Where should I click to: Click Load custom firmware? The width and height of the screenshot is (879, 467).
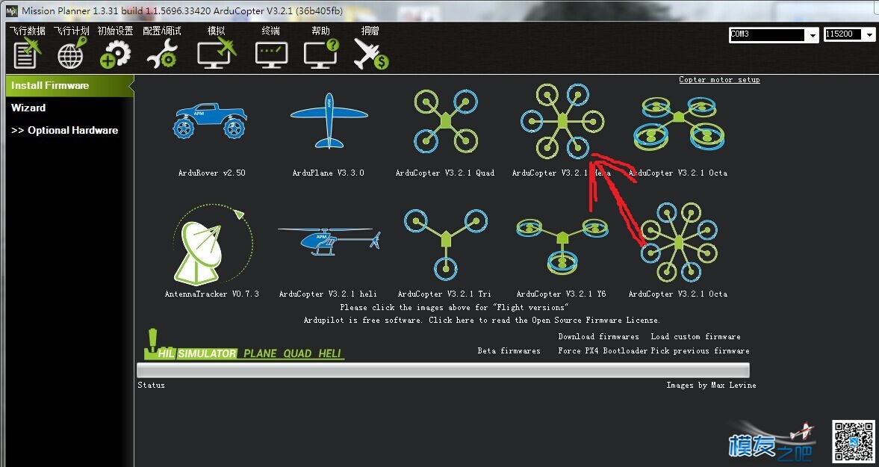[x=696, y=336]
